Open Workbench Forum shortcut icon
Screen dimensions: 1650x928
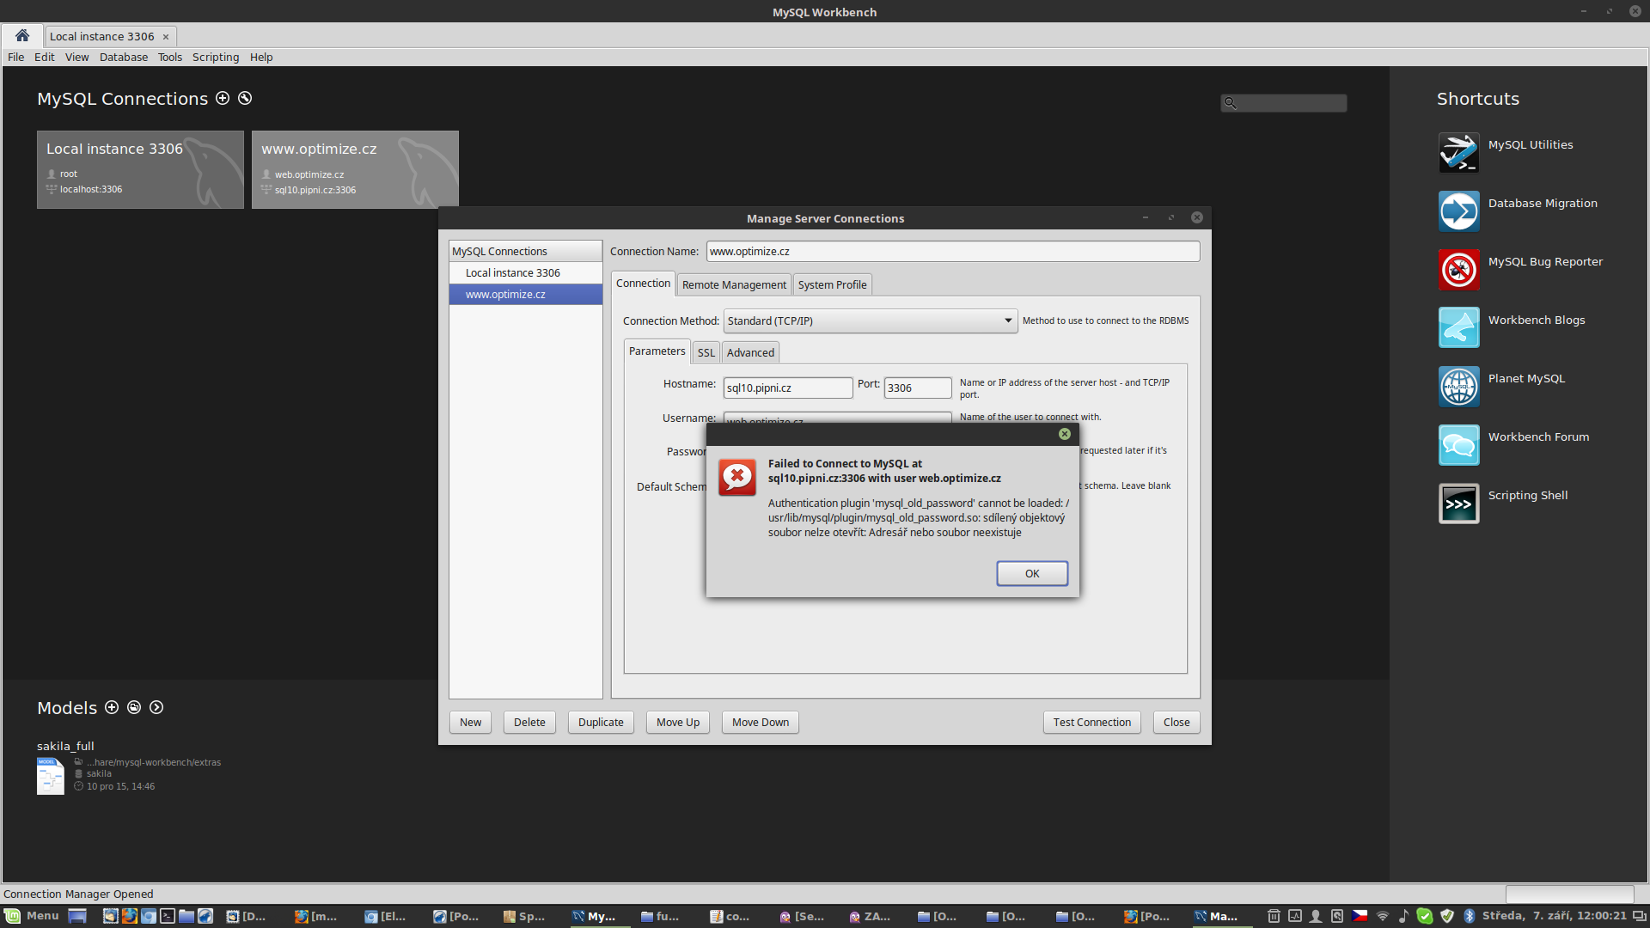(x=1458, y=444)
